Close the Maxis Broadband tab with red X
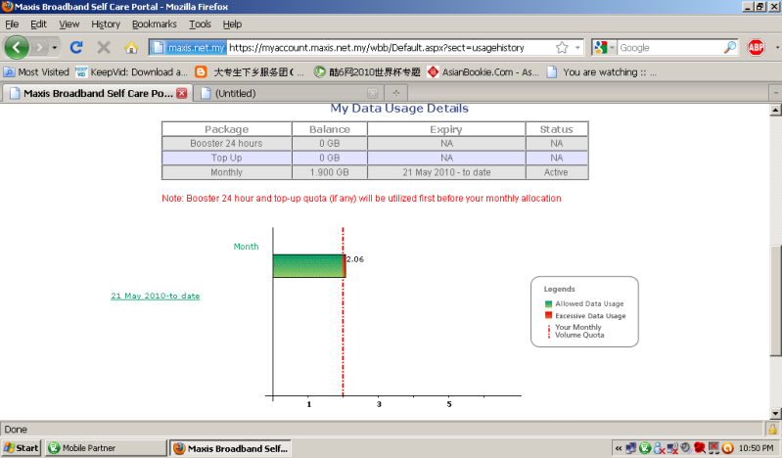Image resolution: width=782 pixels, height=458 pixels. [182, 93]
